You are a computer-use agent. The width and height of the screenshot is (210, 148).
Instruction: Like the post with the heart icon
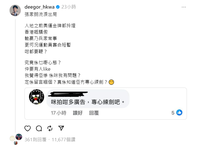pos(28,128)
